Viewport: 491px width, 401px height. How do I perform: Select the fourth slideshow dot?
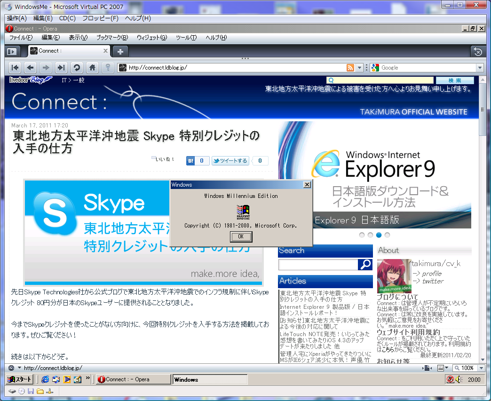[x=388, y=235]
